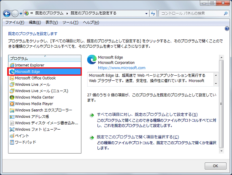232x175 pixels.
Task: Click すべての項目に対し、既定のプログラムとして設定する(S)
Action: tap(147, 114)
